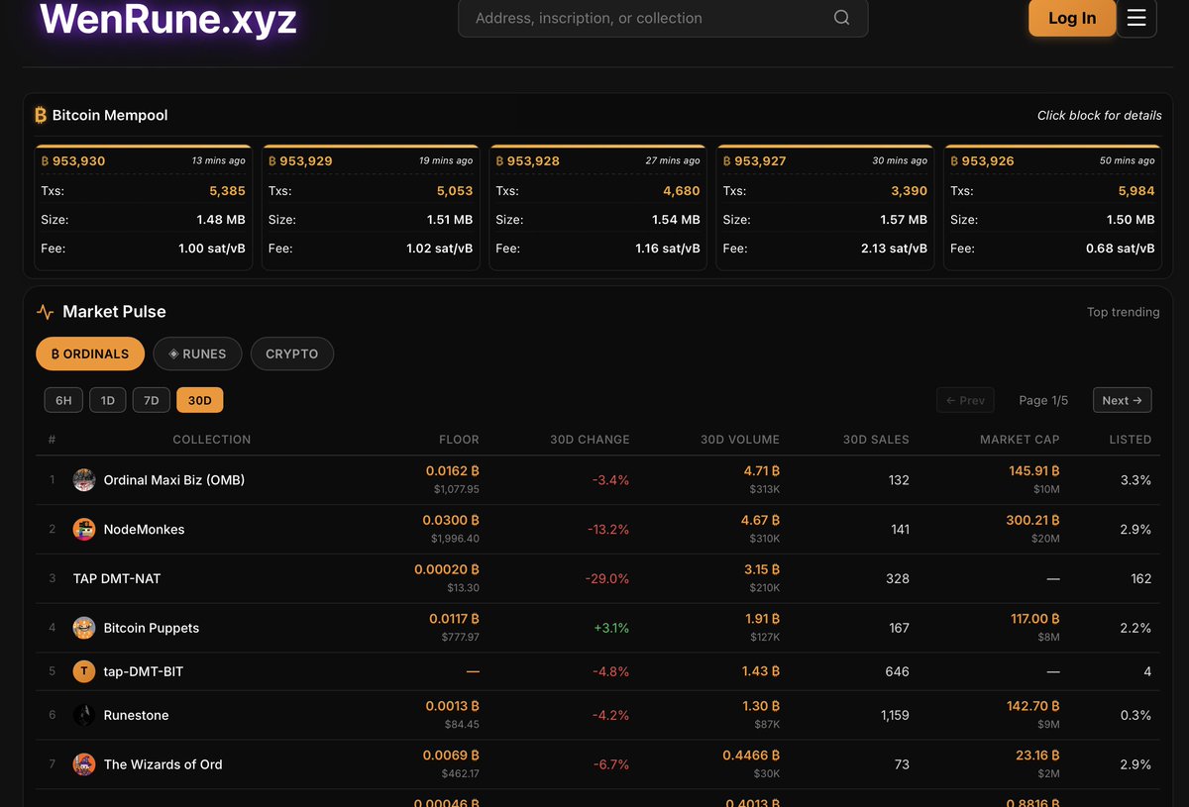Click the Market Pulse waveform icon
This screenshot has height=807, width=1189.
[45, 312]
